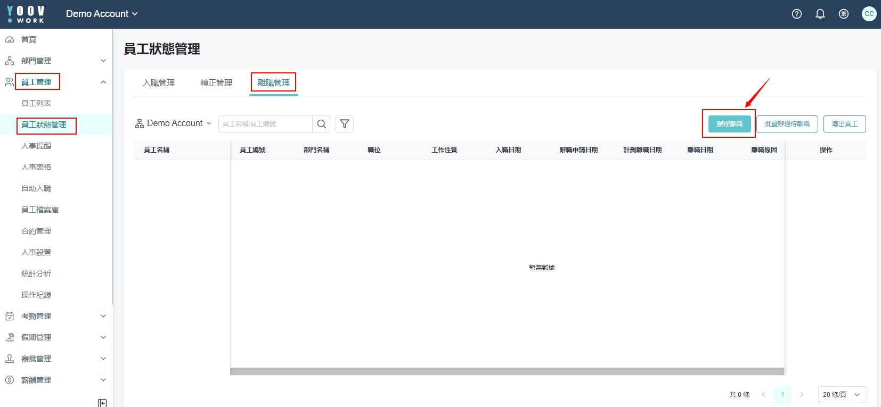The width and height of the screenshot is (881, 407).
Task: Open the Demo Account department filter dropdown
Action: [173, 123]
